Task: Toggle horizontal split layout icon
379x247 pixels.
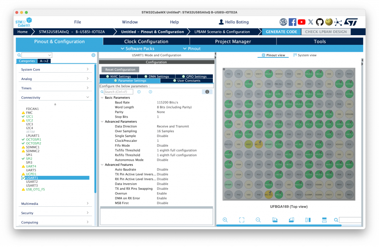Action: 324,220
